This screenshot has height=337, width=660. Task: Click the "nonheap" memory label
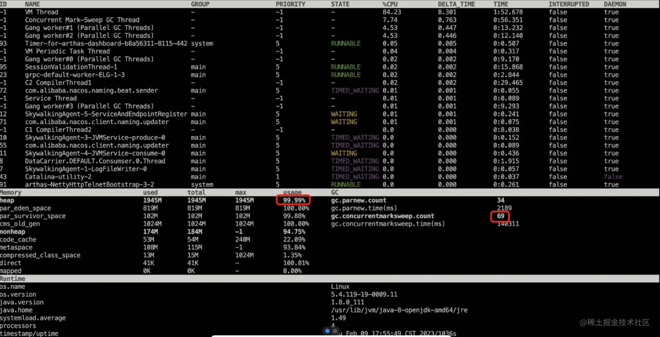coord(13,232)
